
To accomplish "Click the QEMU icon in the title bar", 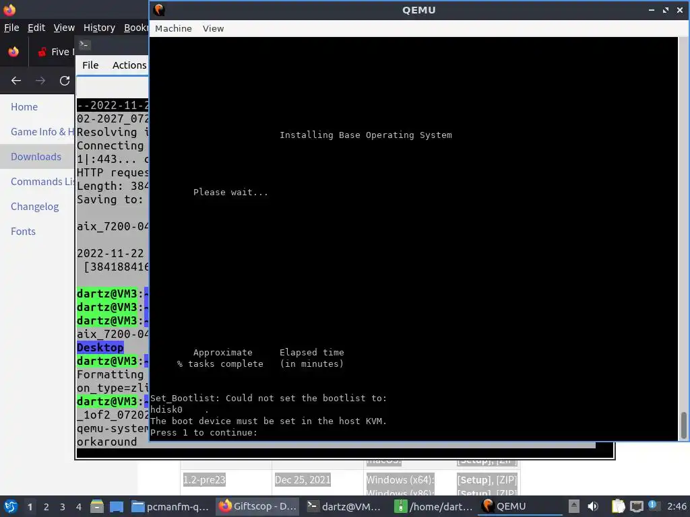I will (x=159, y=10).
